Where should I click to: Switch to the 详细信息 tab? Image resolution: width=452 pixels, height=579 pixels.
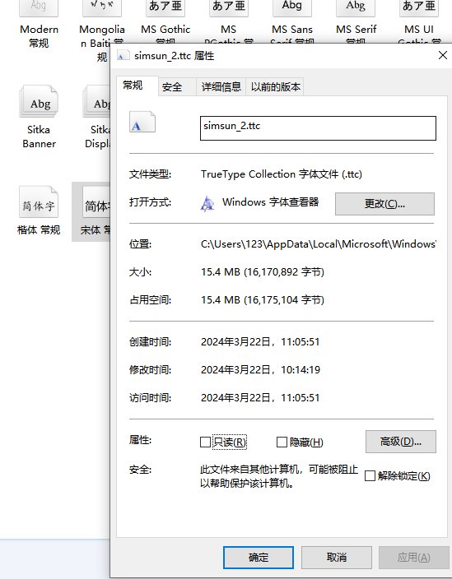pyautogui.click(x=221, y=87)
